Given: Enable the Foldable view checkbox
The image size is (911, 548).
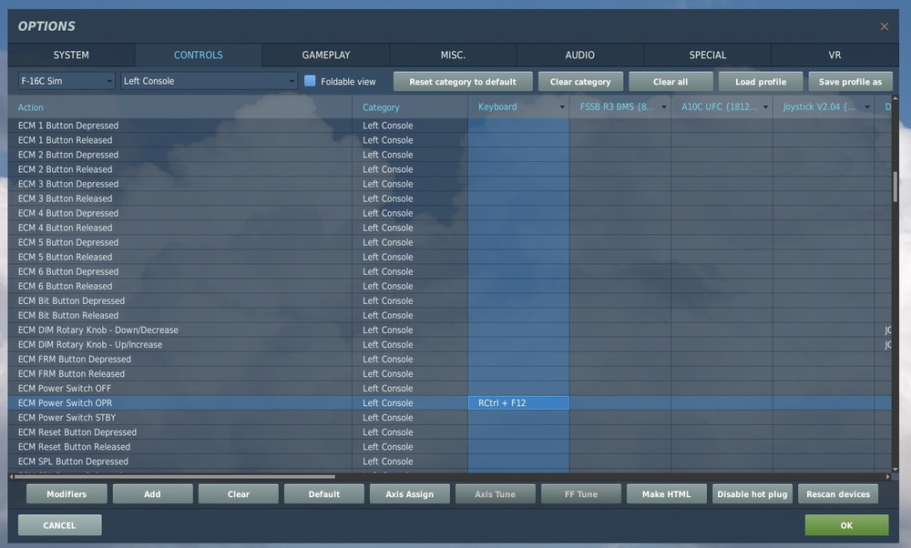Looking at the screenshot, I should tap(309, 81).
